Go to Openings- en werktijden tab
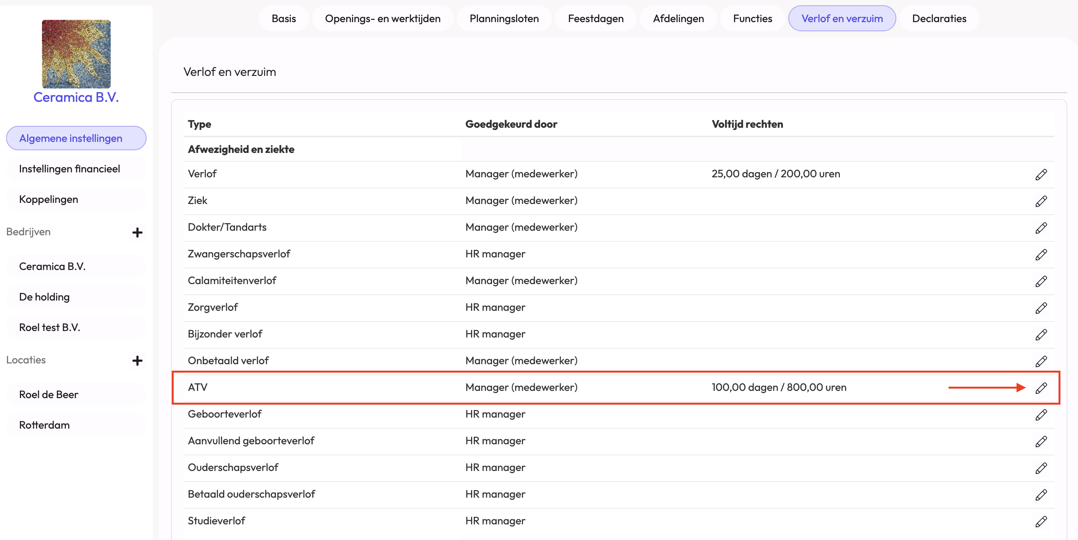 pyautogui.click(x=382, y=18)
